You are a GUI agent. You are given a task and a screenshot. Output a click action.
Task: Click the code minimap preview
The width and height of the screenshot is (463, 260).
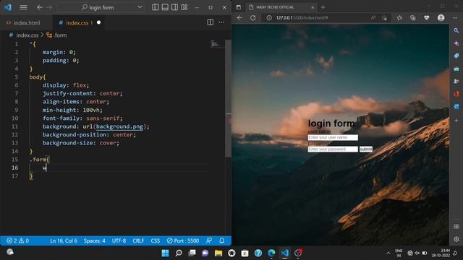215,44
